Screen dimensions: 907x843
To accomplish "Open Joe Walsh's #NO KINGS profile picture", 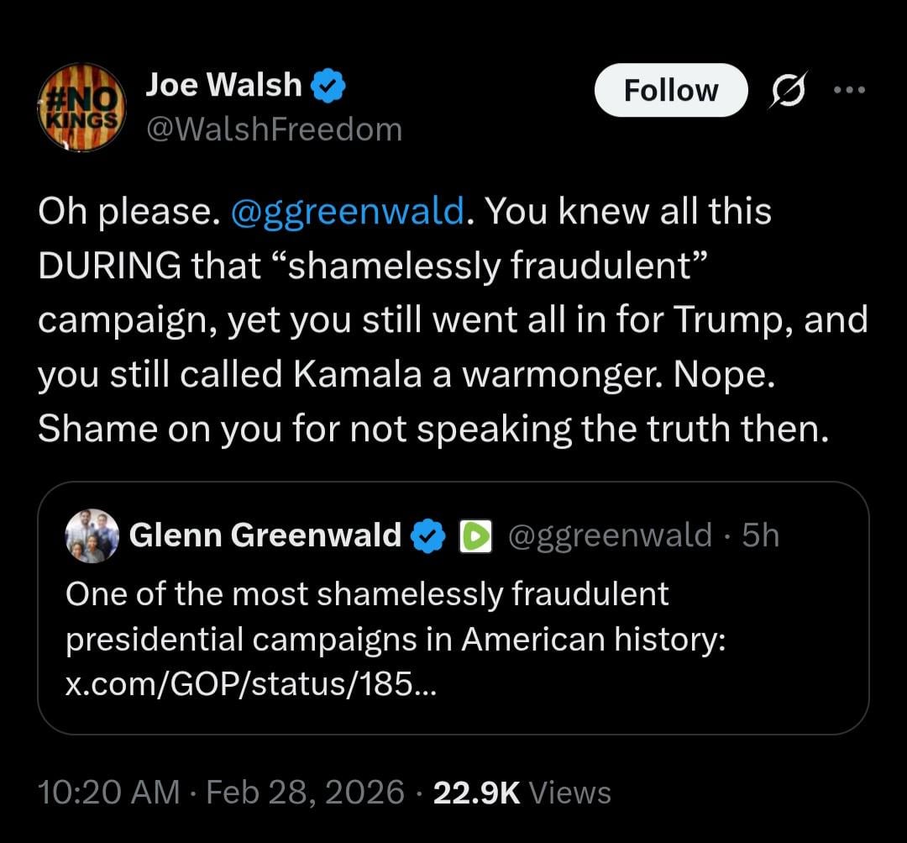I will click(x=82, y=108).
